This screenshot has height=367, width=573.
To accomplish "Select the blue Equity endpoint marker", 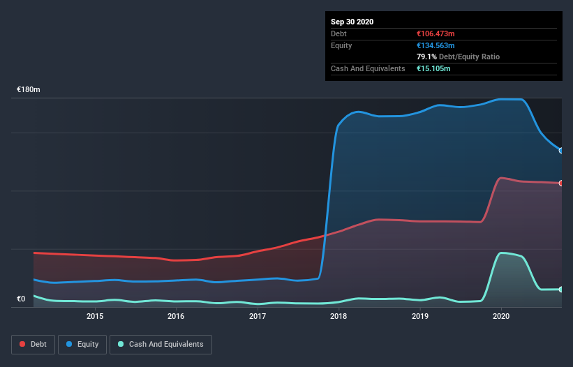I will (561, 151).
